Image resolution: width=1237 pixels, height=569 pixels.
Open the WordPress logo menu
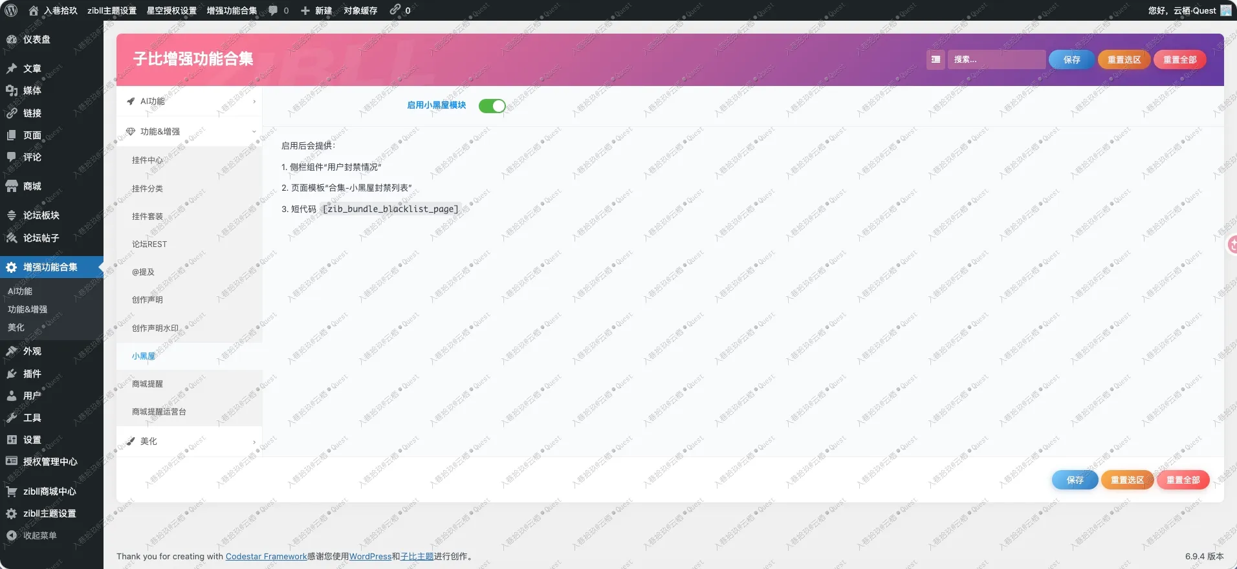point(11,10)
